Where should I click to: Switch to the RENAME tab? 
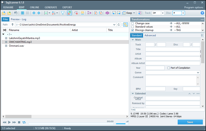8,7
